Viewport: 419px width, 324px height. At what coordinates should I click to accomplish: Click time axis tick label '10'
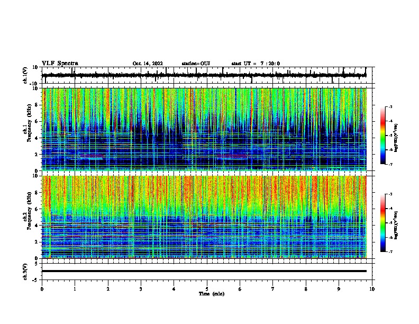[372, 289]
